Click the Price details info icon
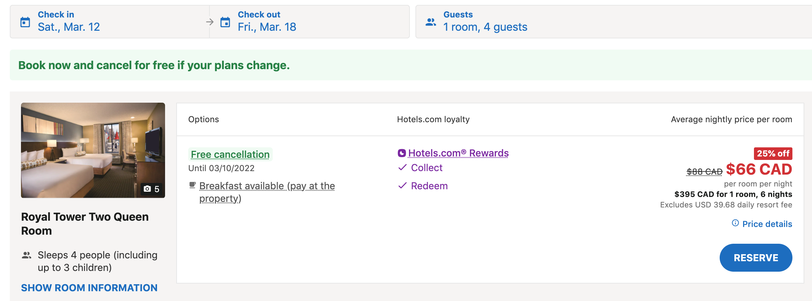The height and width of the screenshot is (301, 812). (735, 223)
